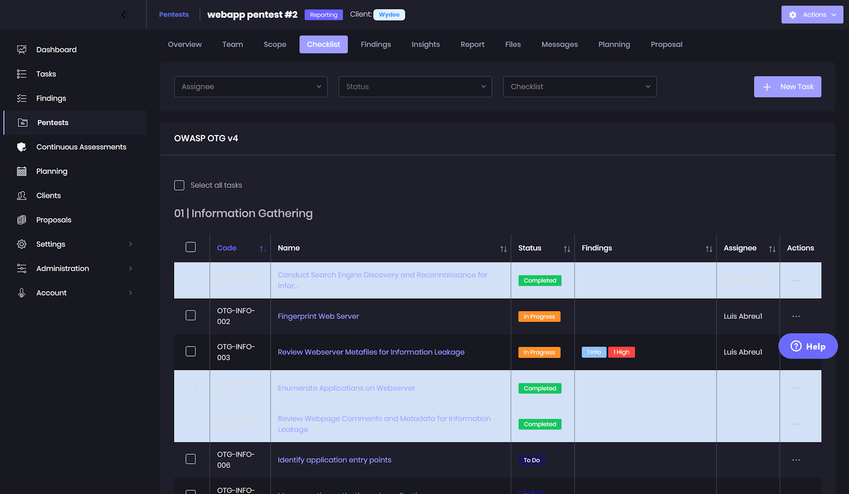Viewport: 849px width, 494px height.
Task: Switch to the Planning tab
Action: (x=614, y=45)
